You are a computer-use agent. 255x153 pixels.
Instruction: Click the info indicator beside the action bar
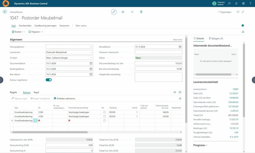tap(243, 25)
